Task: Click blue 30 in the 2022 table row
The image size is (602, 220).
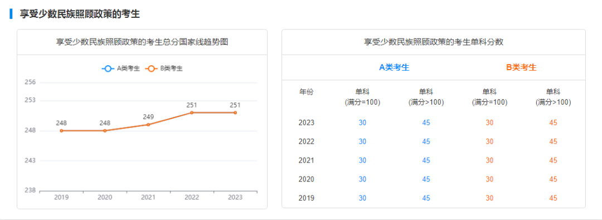Action: (x=362, y=141)
